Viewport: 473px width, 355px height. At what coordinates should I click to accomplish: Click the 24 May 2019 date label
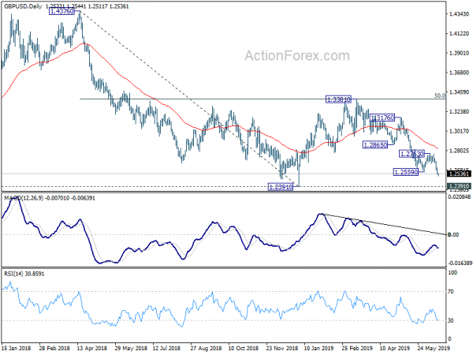click(x=433, y=348)
